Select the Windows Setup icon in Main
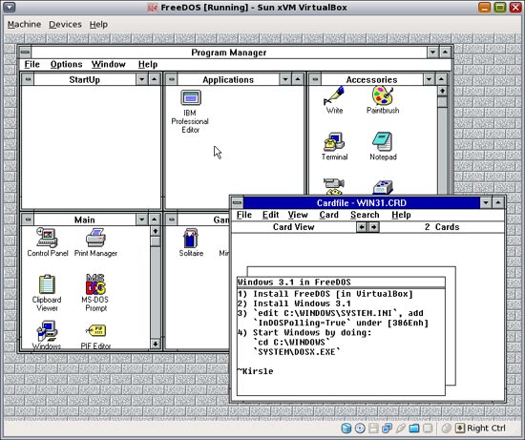The width and height of the screenshot is (525, 440). pyautogui.click(x=47, y=331)
